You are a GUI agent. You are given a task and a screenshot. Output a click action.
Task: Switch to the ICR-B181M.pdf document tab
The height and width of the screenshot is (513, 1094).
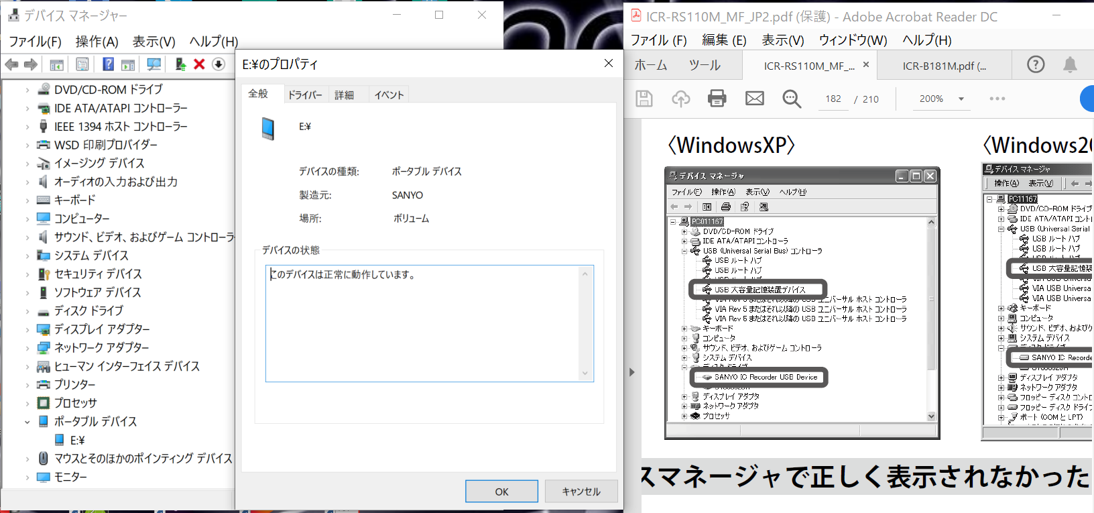pos(944,66)
